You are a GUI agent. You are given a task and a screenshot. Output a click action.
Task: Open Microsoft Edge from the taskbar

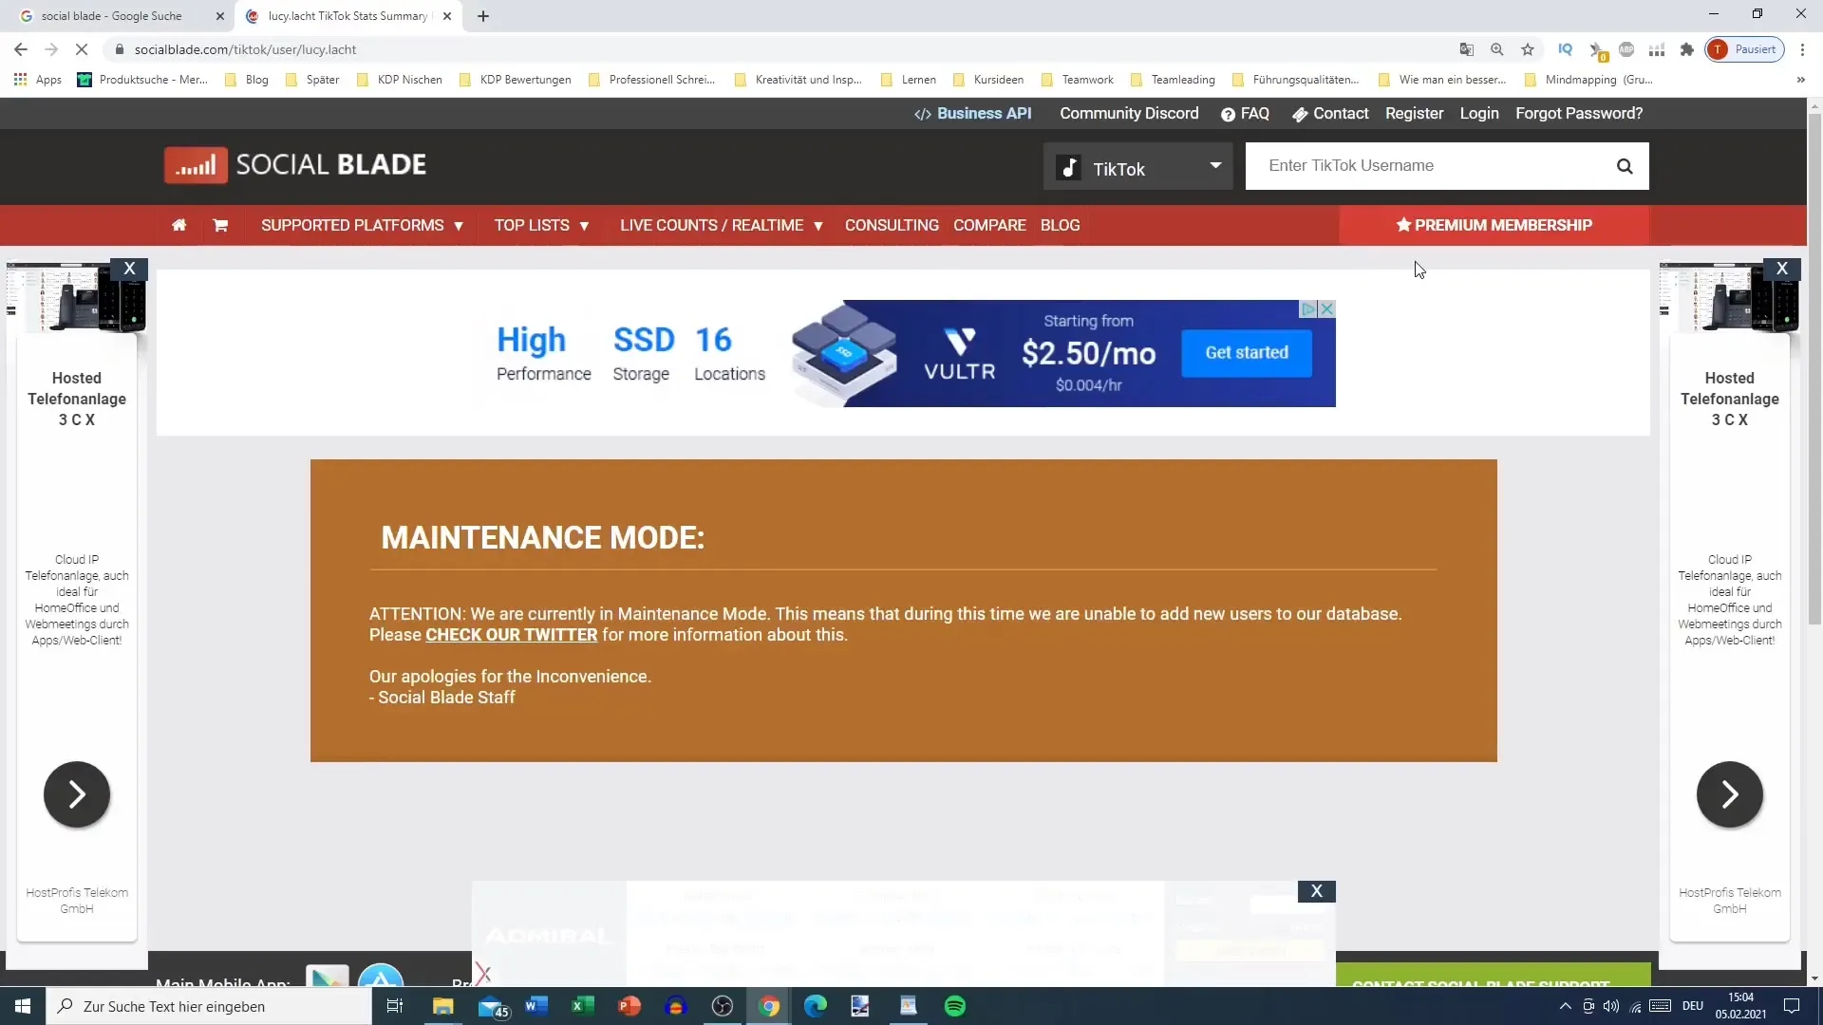tap(816, 1006)
